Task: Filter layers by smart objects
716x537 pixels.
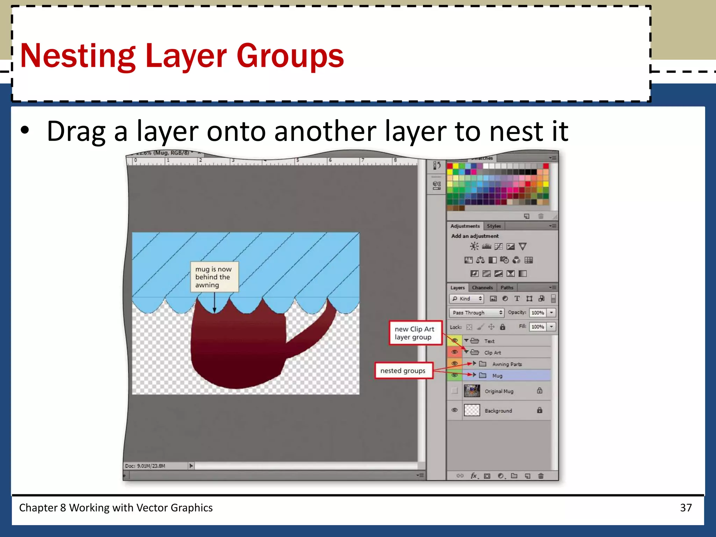Action: click(541, 299)
